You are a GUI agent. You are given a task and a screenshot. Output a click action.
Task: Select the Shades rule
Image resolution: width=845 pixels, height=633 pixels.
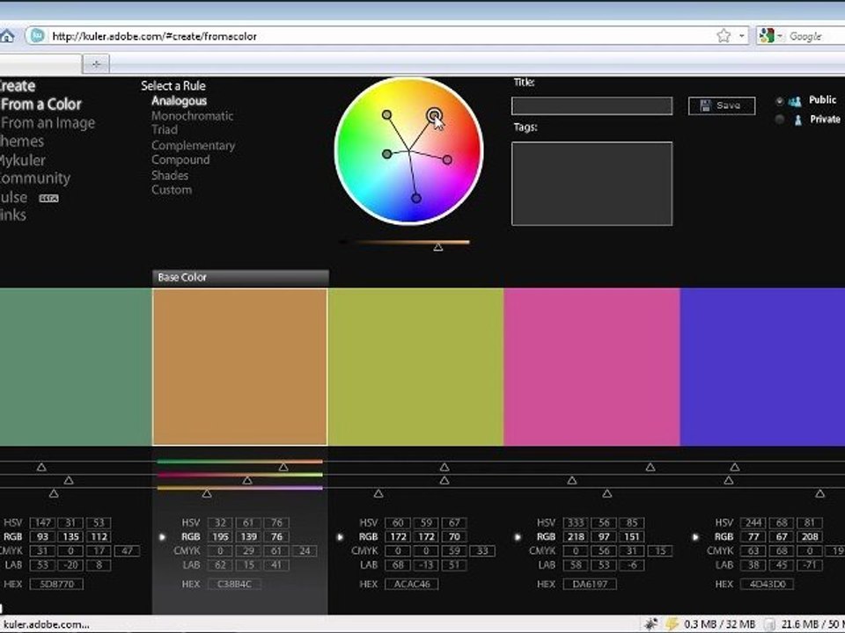170,176
